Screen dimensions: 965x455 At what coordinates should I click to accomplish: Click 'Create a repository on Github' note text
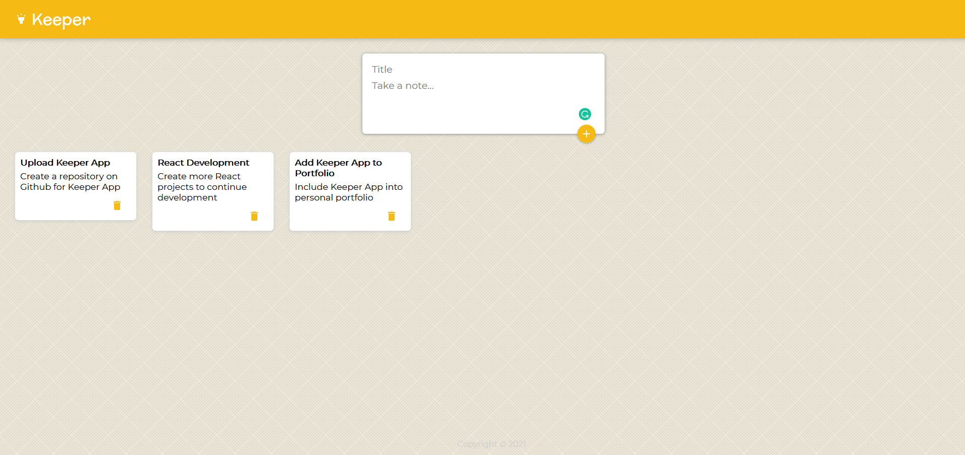(70, 182)
